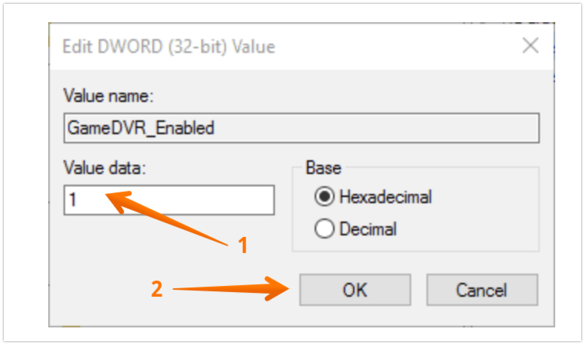The width and height of the screenshot is (585, 345).
Task: Click the GameDVR_Enabled text
Action: click(x=140, y=128)
